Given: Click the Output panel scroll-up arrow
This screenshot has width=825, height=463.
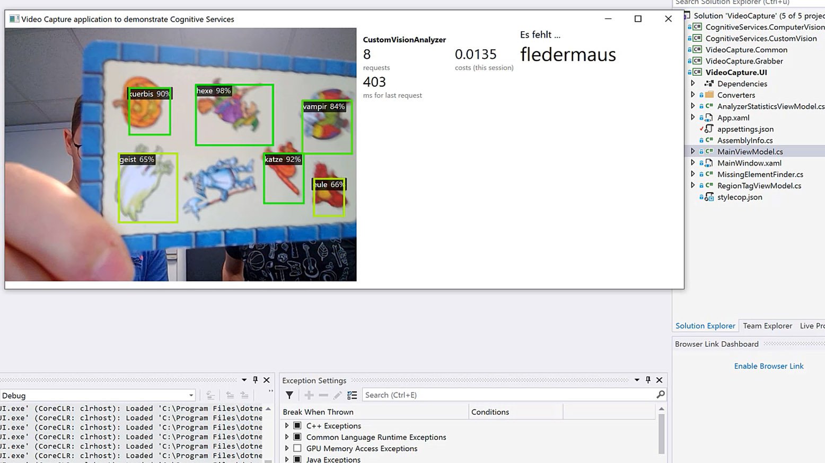Looking at the screenshot, I should [268, 409].
